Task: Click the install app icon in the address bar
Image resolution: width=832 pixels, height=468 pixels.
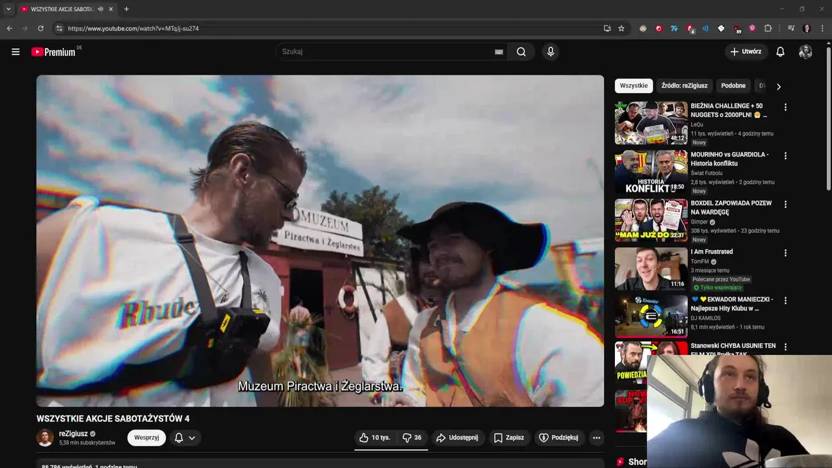Action: (607, 29)
